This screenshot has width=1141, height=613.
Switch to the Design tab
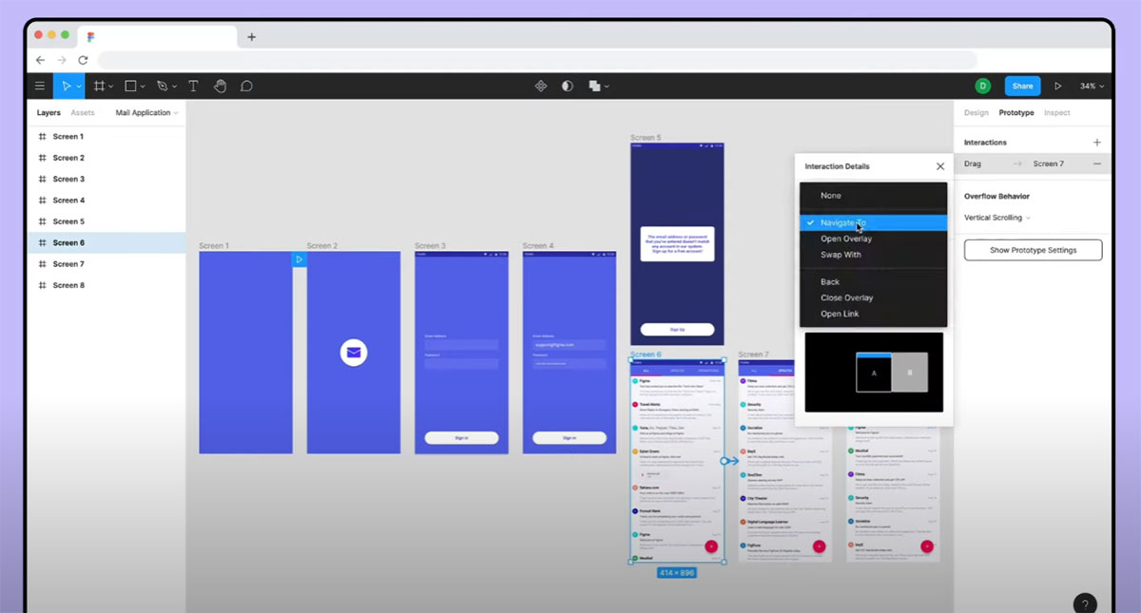coord(976,113)
